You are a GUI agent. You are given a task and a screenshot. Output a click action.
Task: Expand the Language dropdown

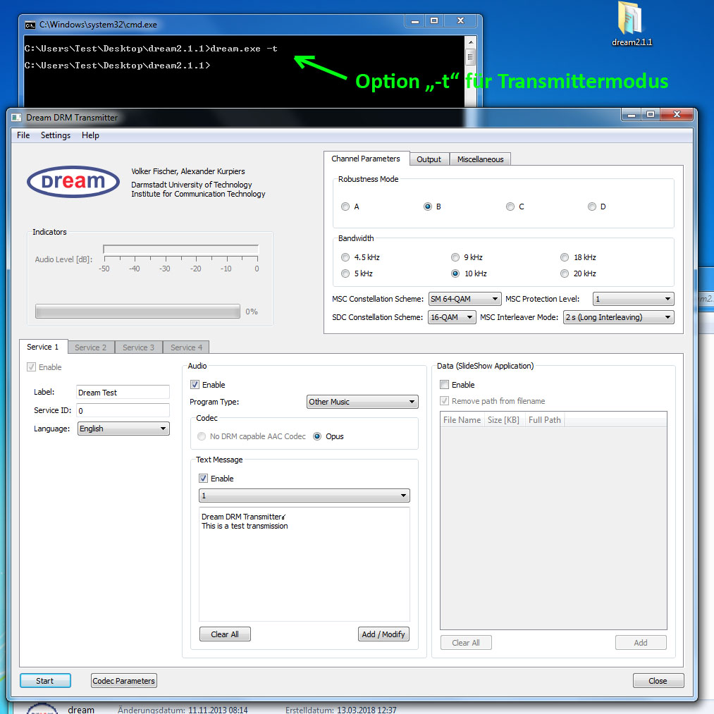coord(123,429)
